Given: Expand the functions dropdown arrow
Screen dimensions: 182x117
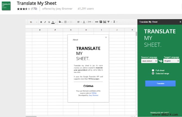Looking at the screenshot, I should tap(117, 22).
